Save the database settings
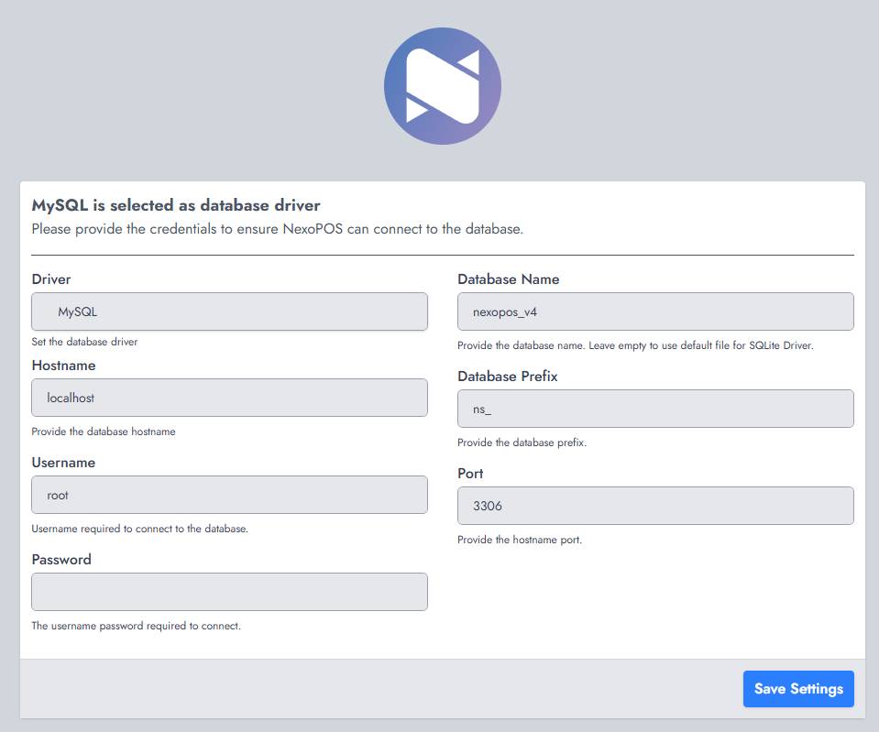The image size is (879, 732). (x=798, y=688)
